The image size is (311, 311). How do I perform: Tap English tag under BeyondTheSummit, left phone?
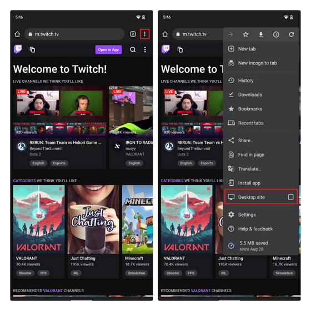pyautogui.click(x=38, y=163)
